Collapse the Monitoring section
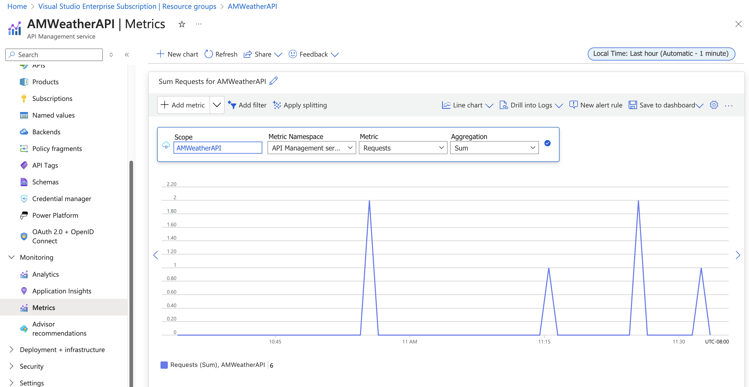Screen dimensions: 749x387 click(x=11, y=257)
